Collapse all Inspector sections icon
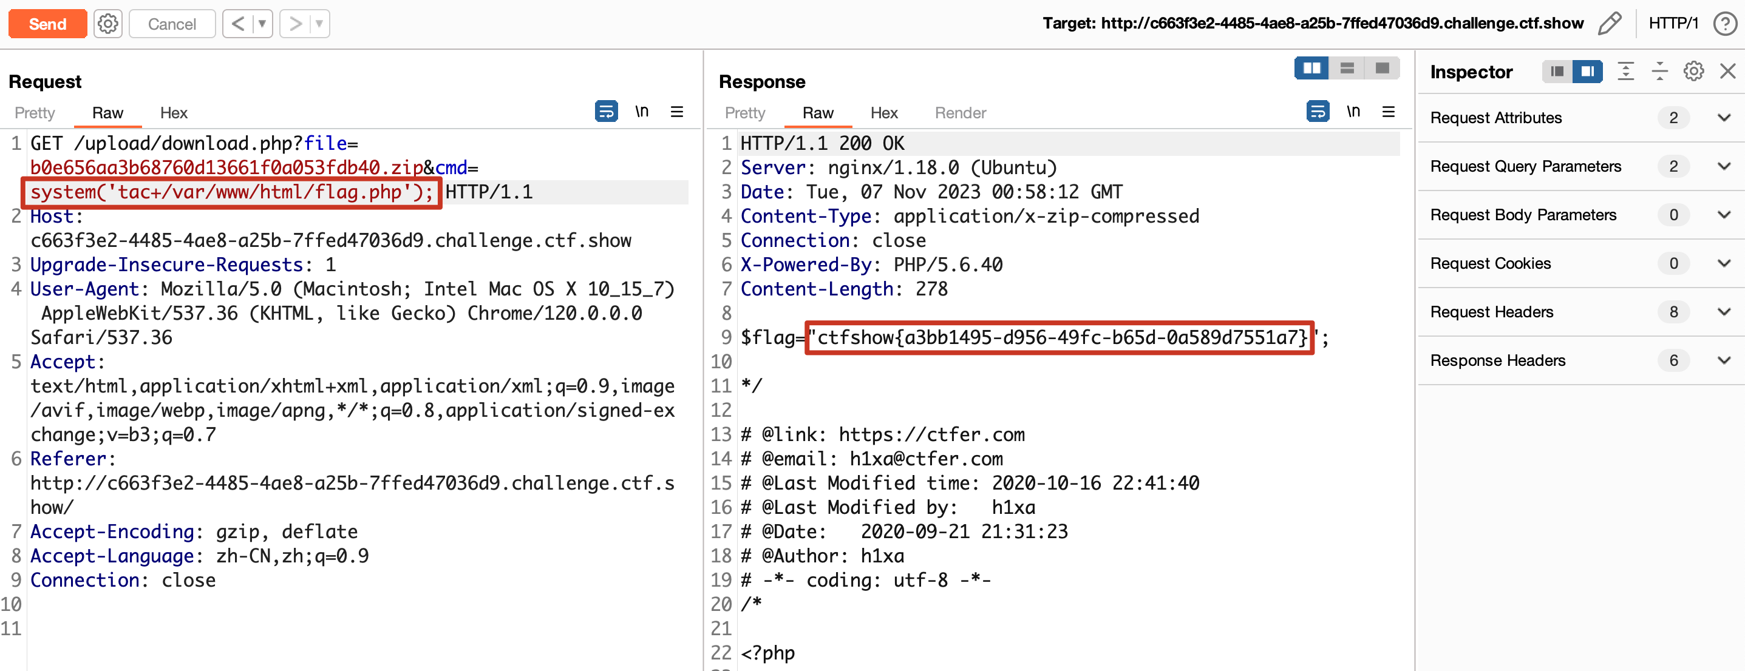 [1659, 71]
